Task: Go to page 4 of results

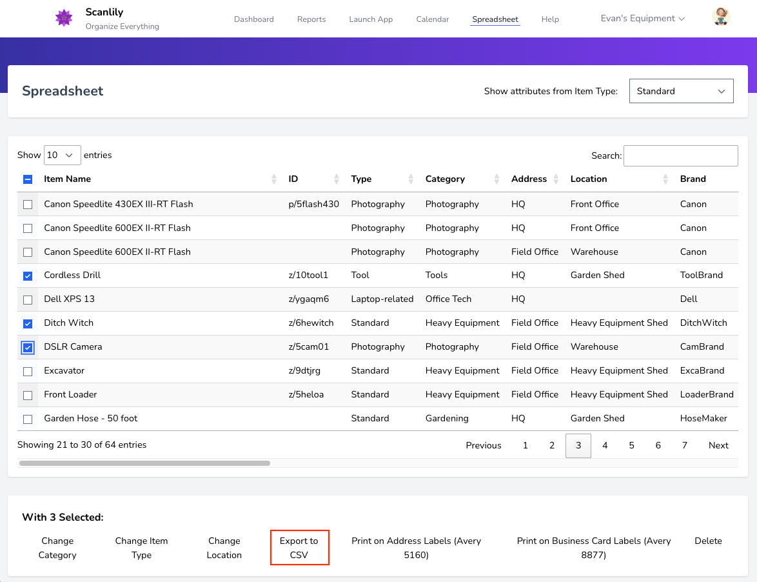Action: (x=605, y=445)
